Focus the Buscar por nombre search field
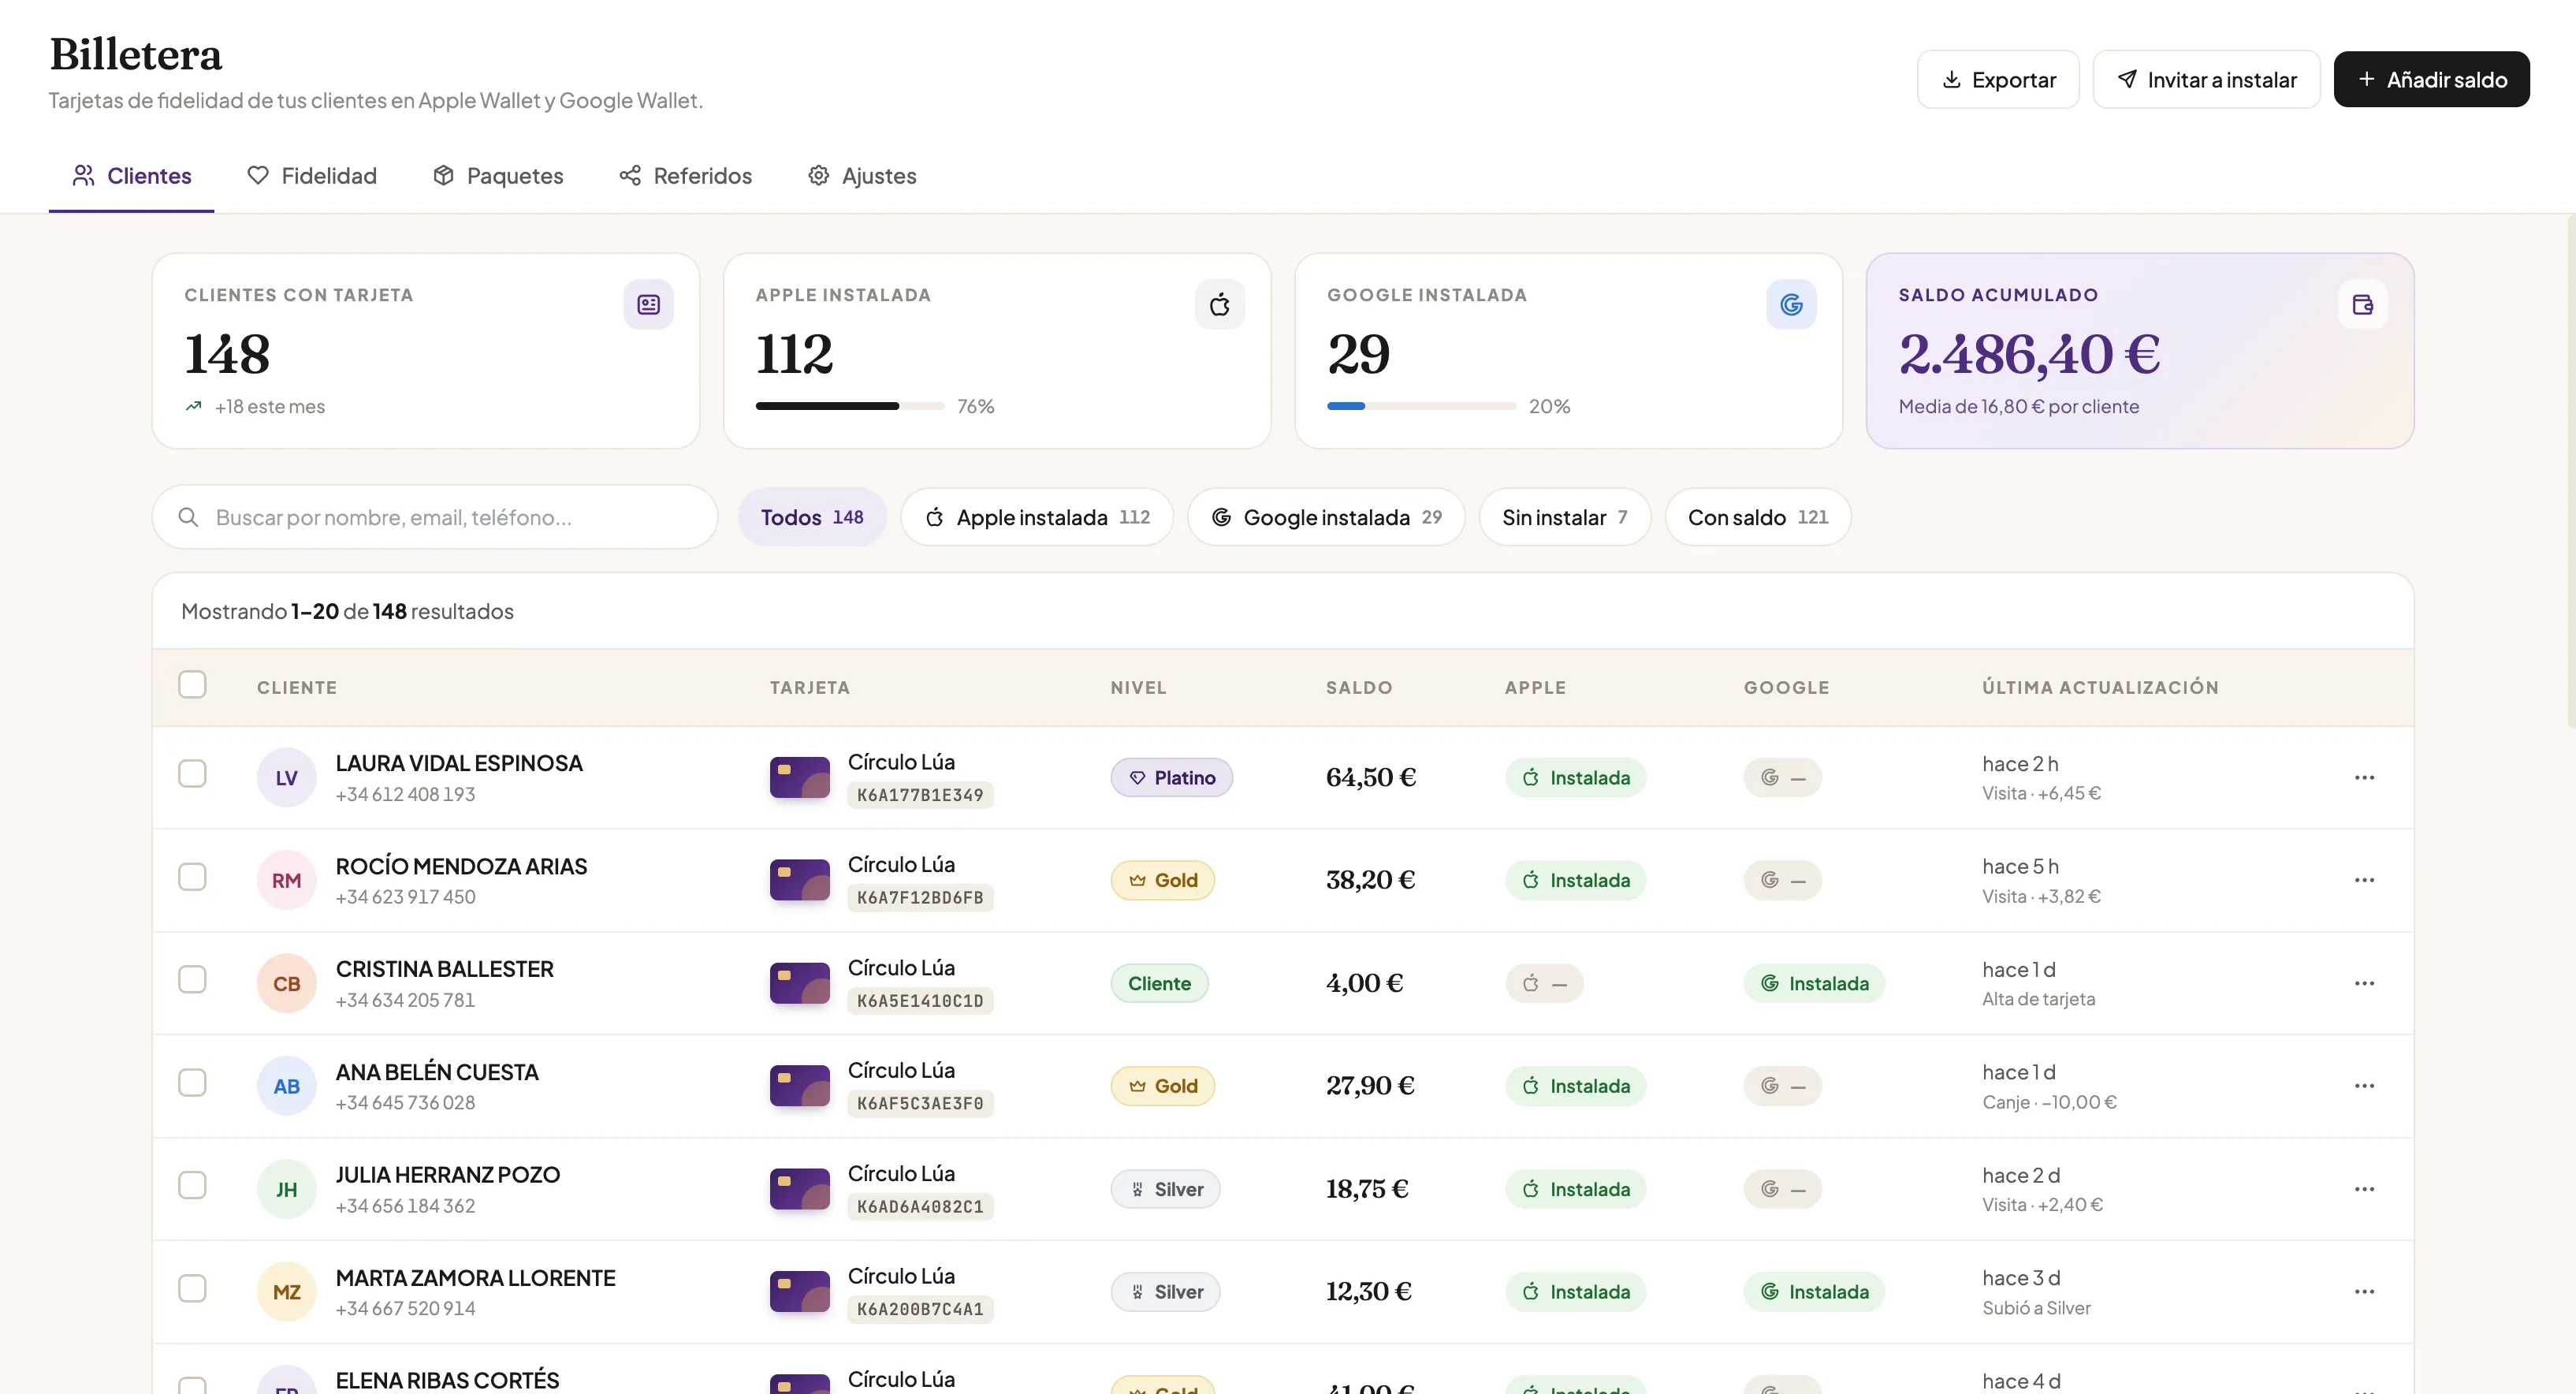The height and width of the screenshot is (1394, 2576). pos(435,517)
